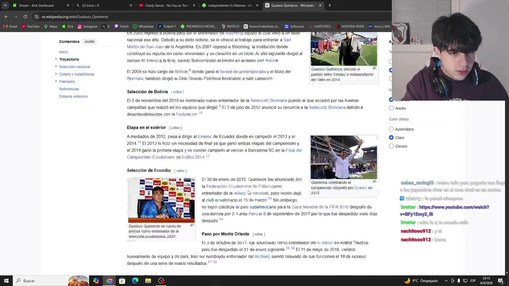Select the Oscuro color option
This screenshot has height=286, width=509.
point(391,146)
